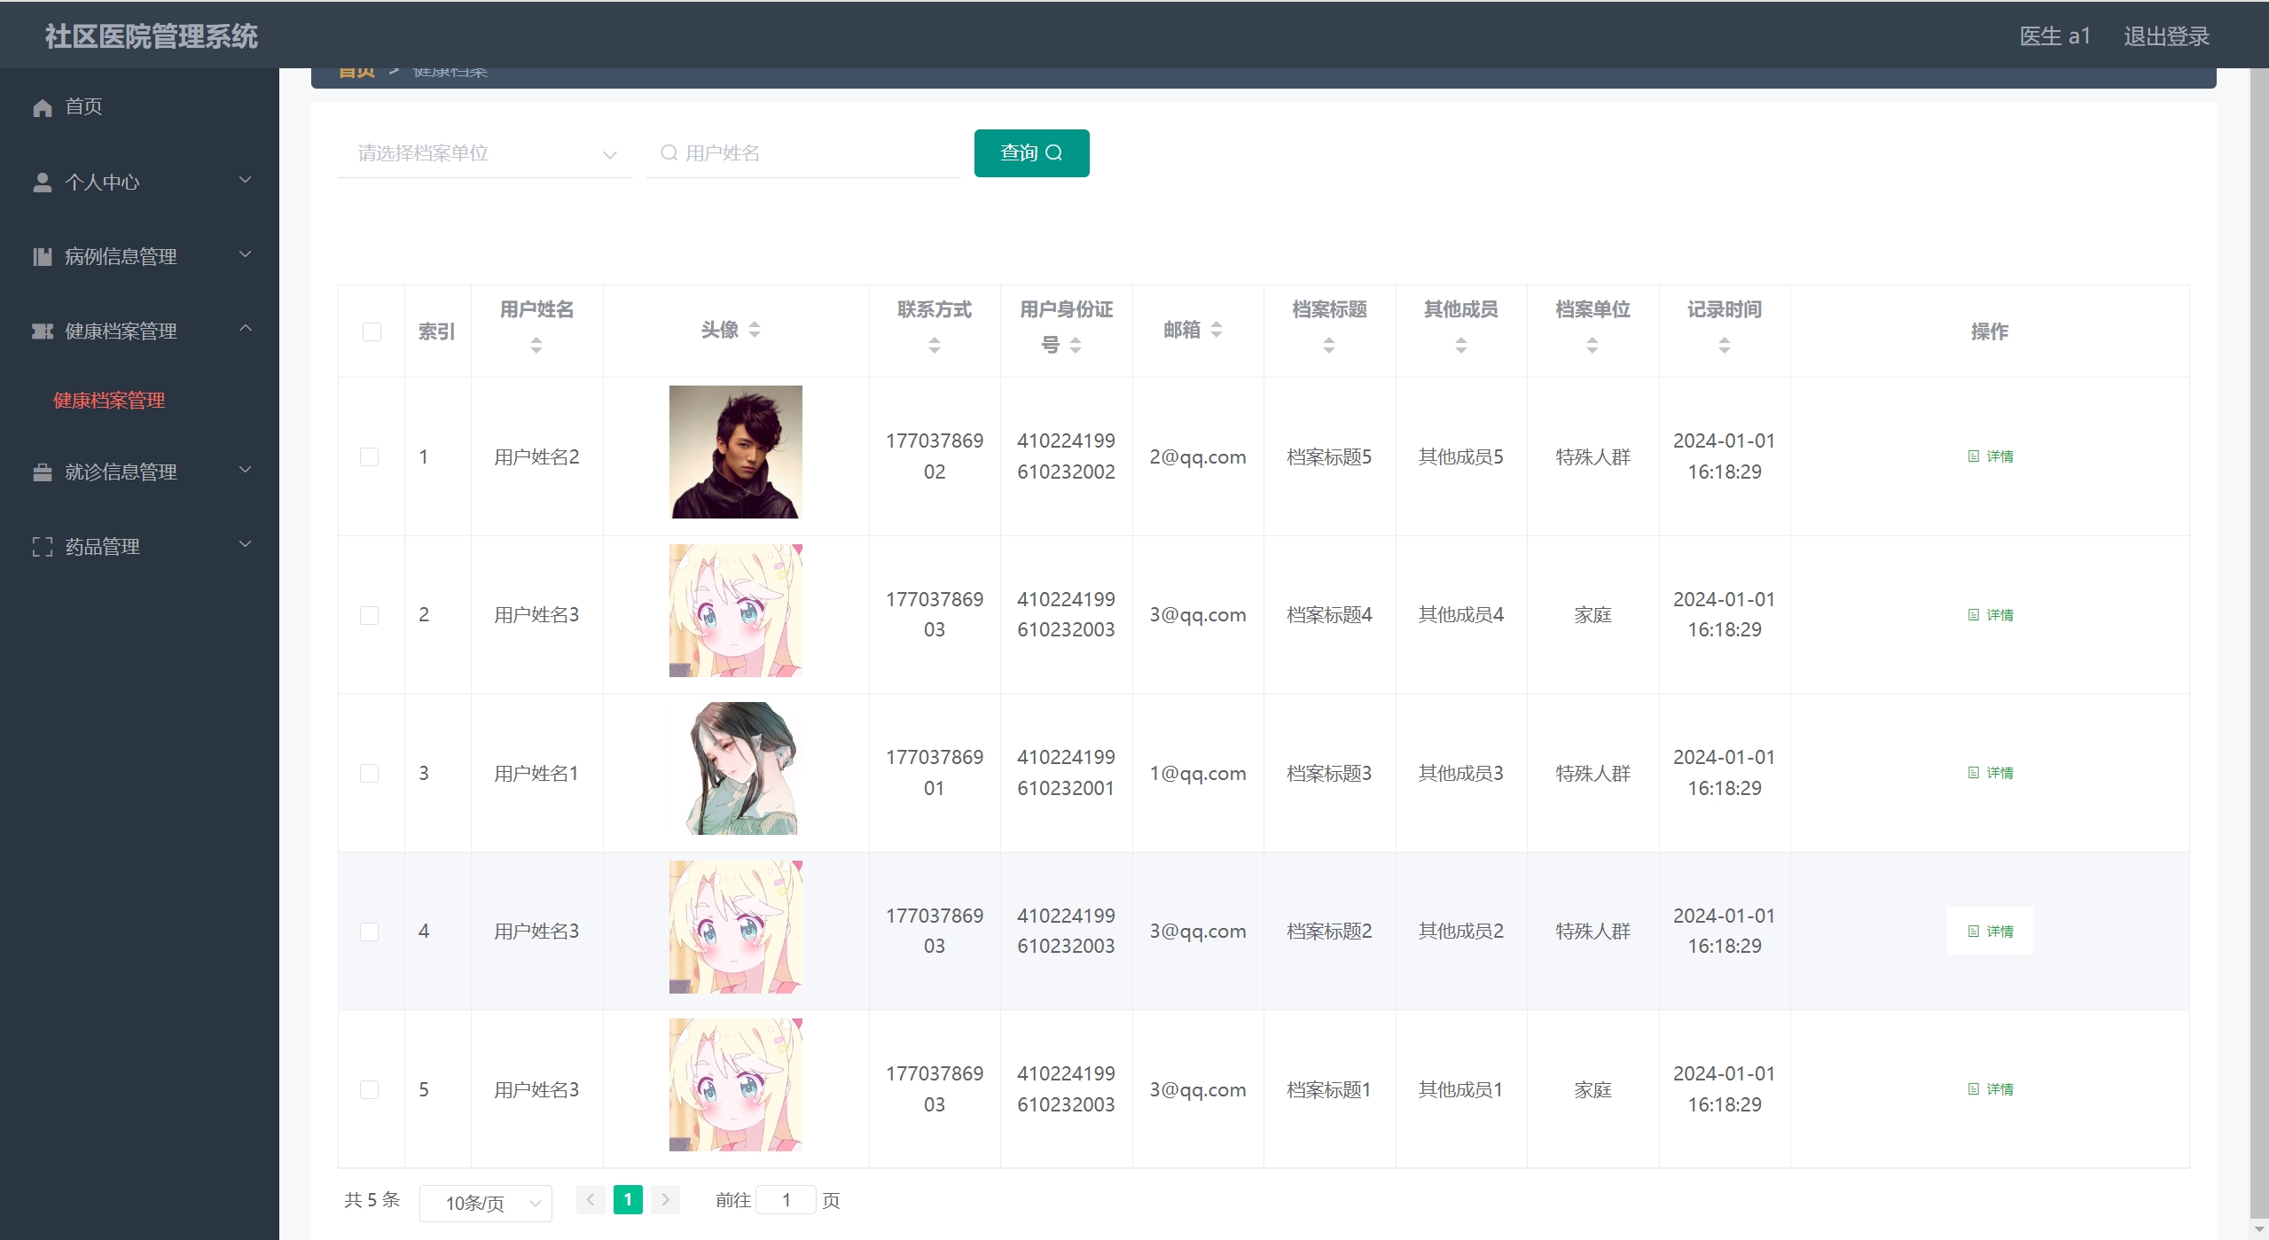Click the 病例信息管理 sidebar icon

point(43,257)
